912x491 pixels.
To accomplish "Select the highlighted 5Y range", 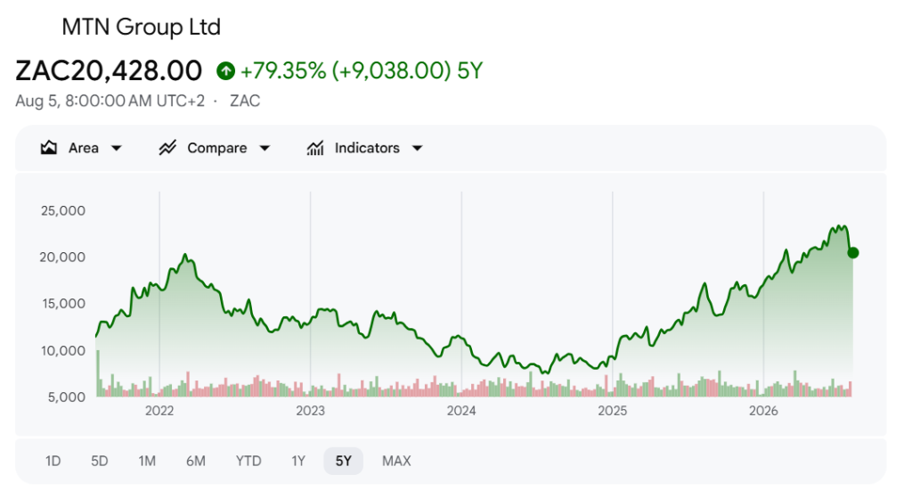I will [343, 462].
